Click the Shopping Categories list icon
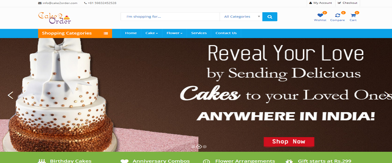 [106, 33]
